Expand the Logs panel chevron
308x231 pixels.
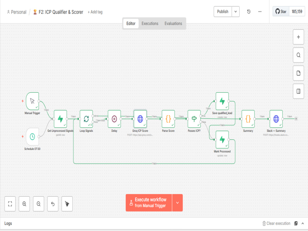(303, 223)
